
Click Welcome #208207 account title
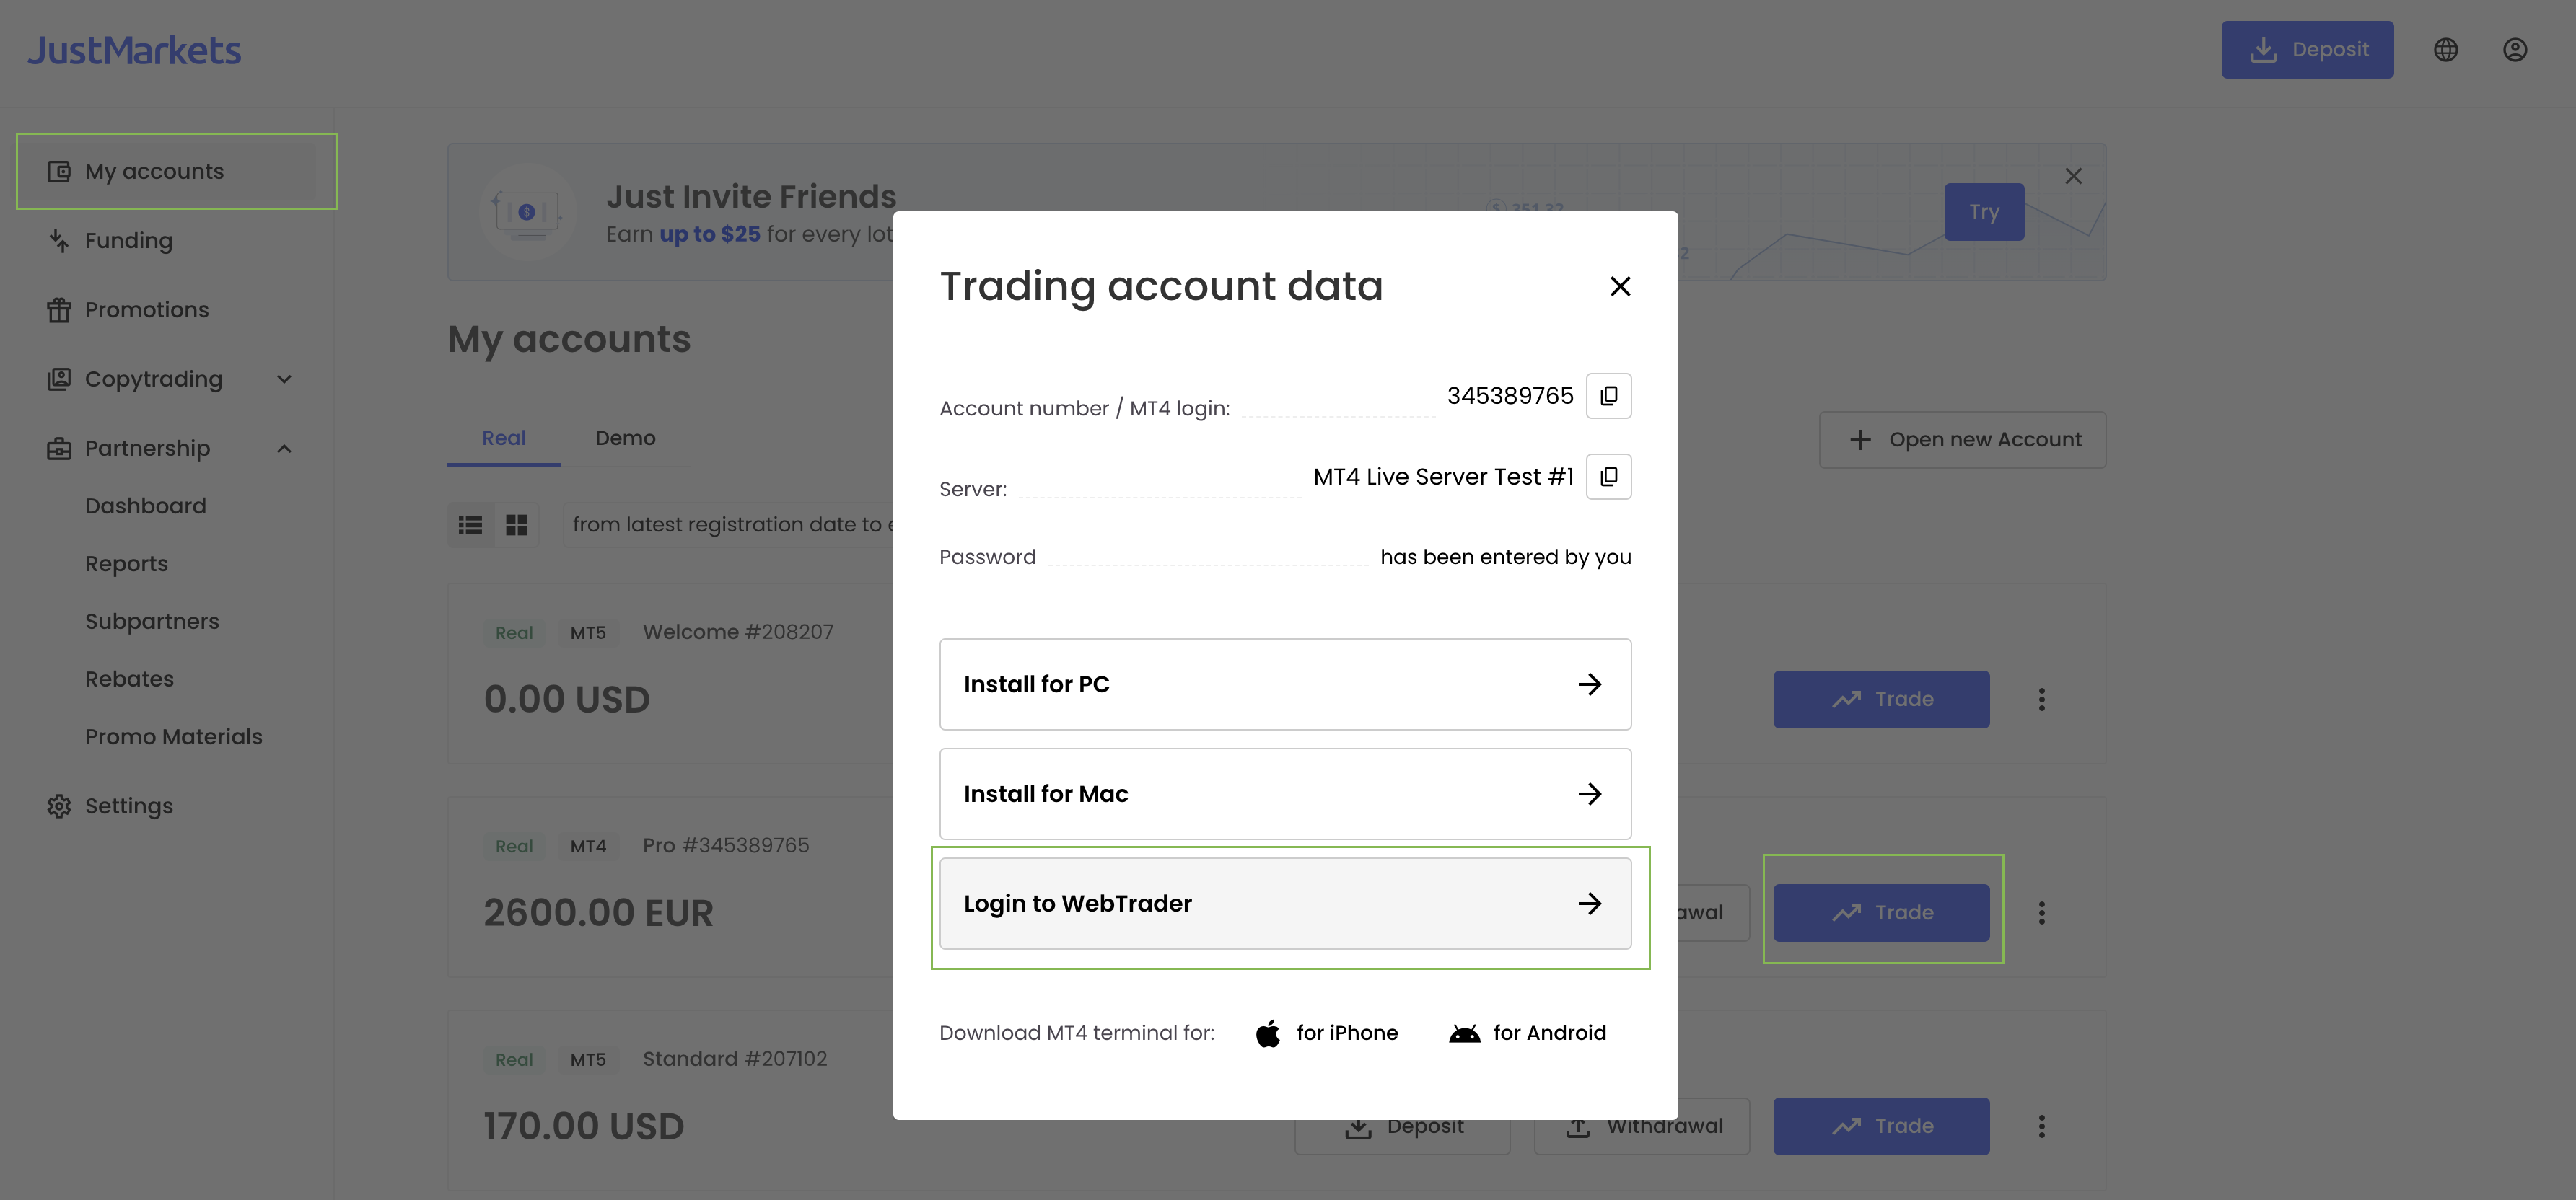click(x=738, y=632)
